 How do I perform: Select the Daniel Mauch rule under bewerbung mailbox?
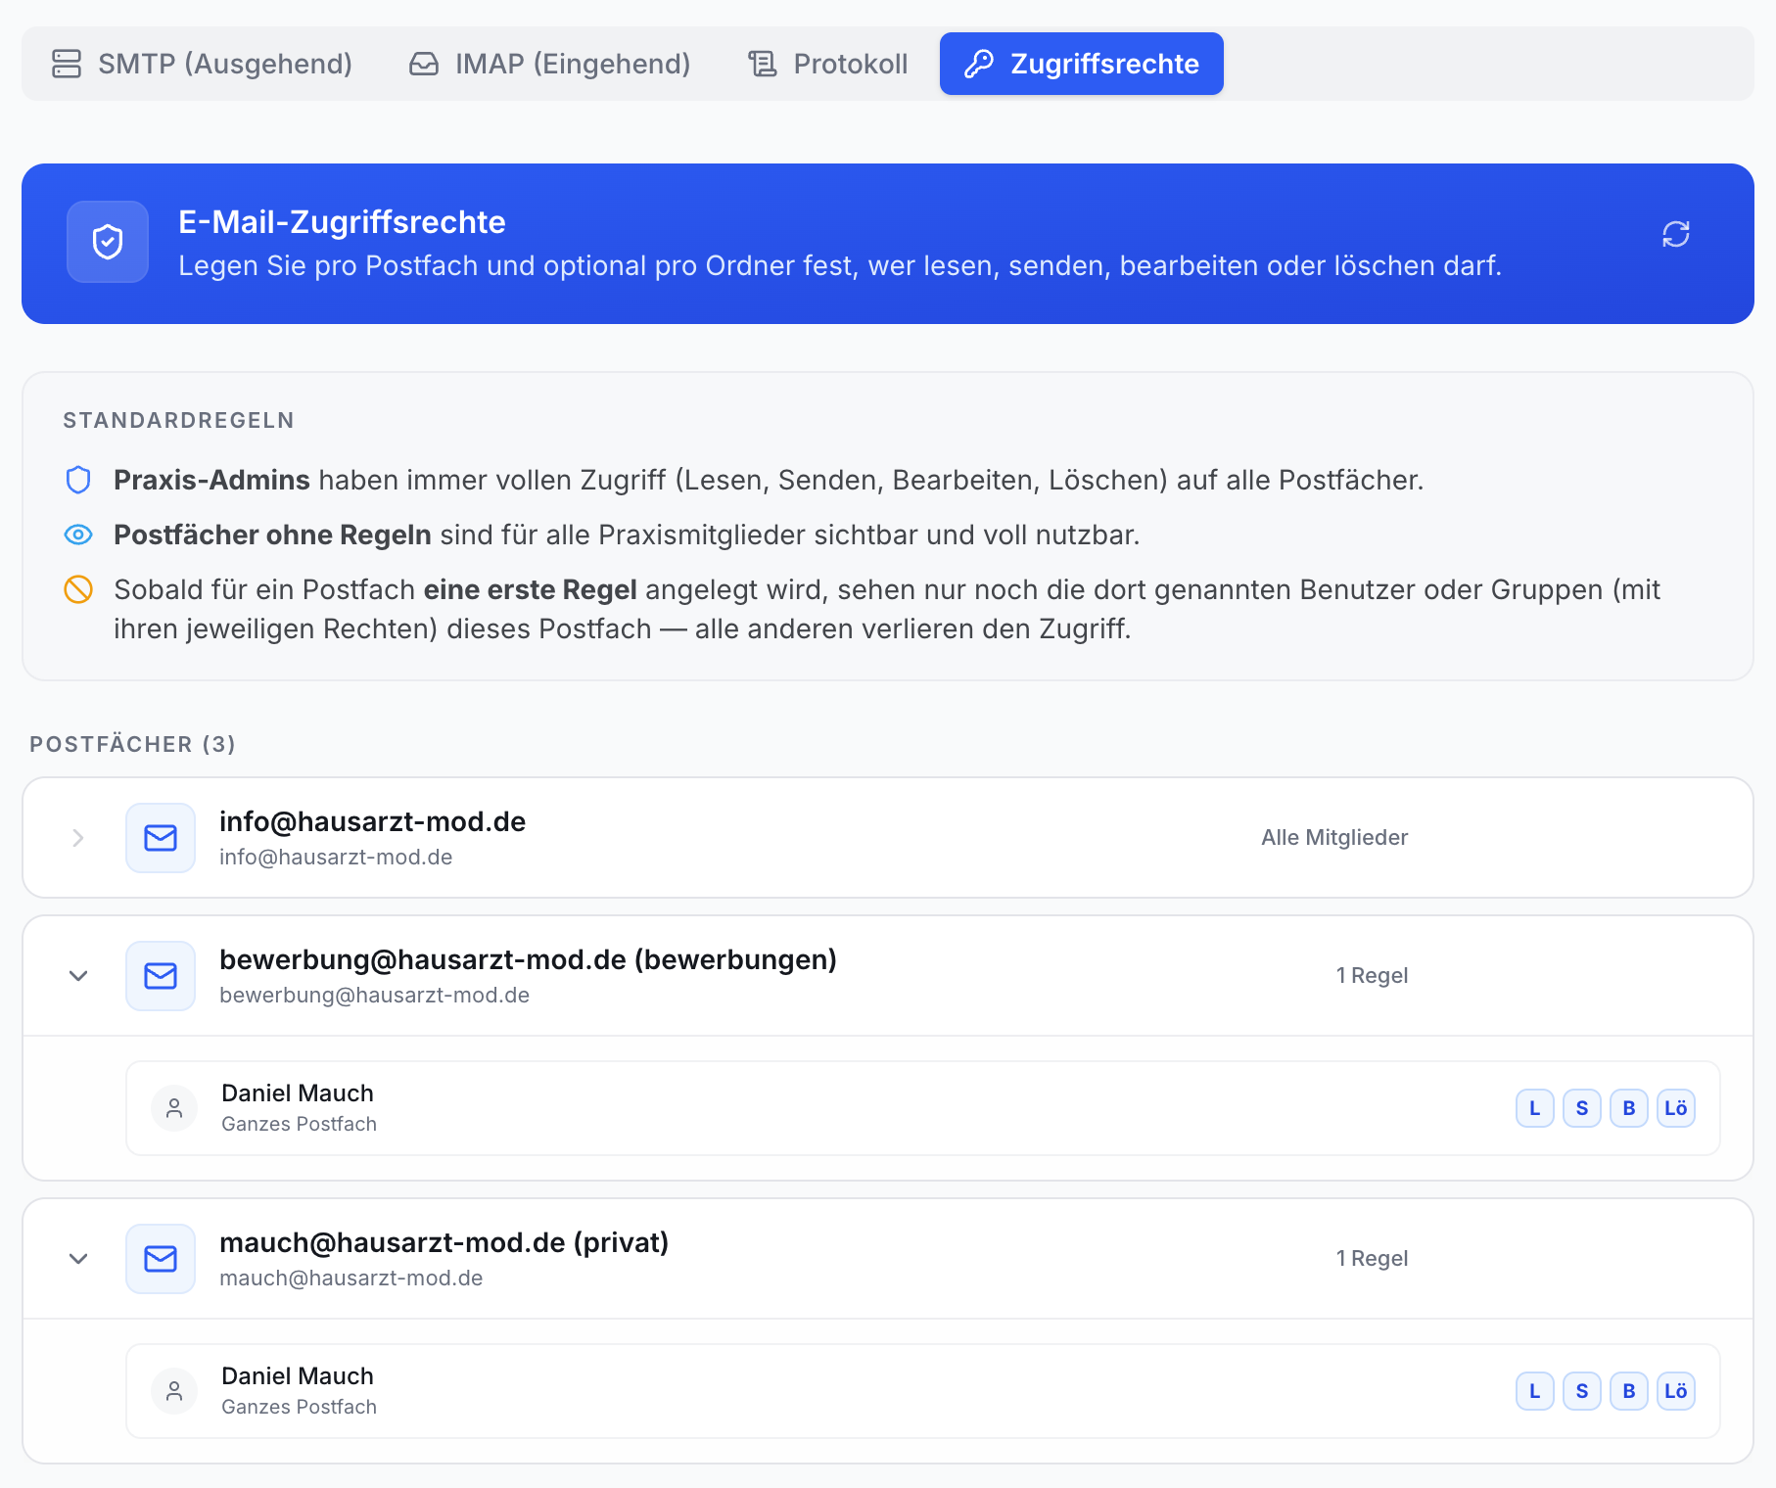pyautogui.click(x=923, y=1108)
